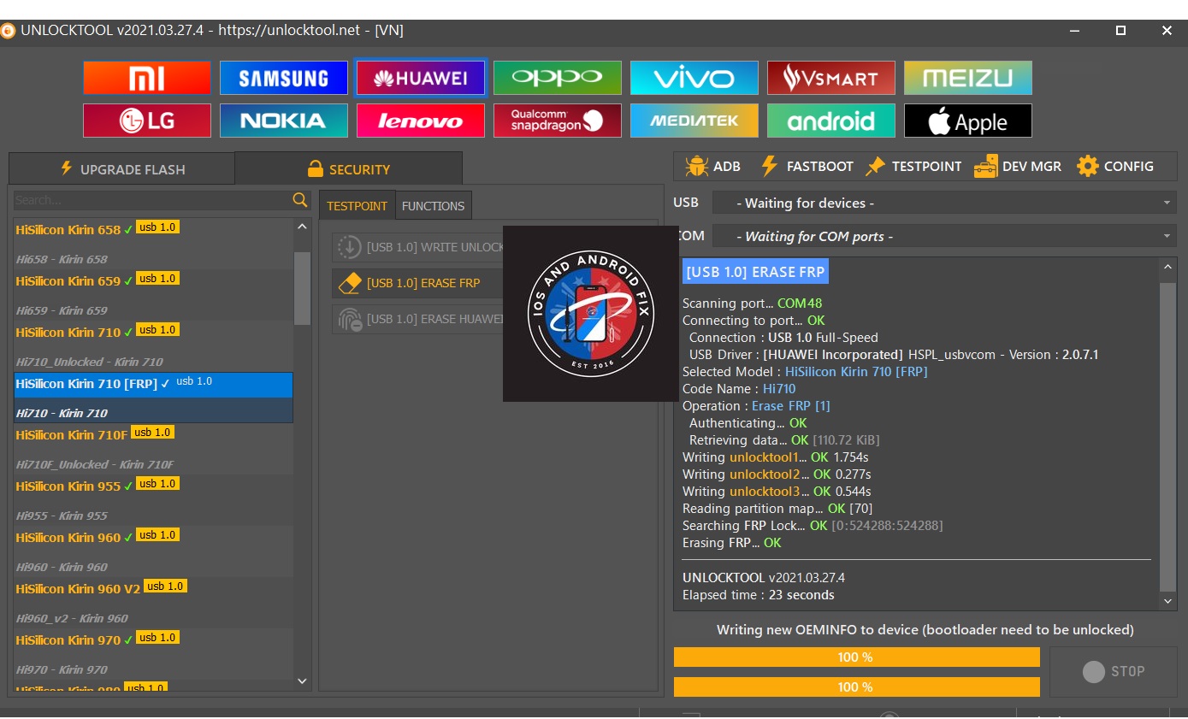Pick the Vivo brand tile
This screenshot has height=719, width=1188.
(694, 78)
